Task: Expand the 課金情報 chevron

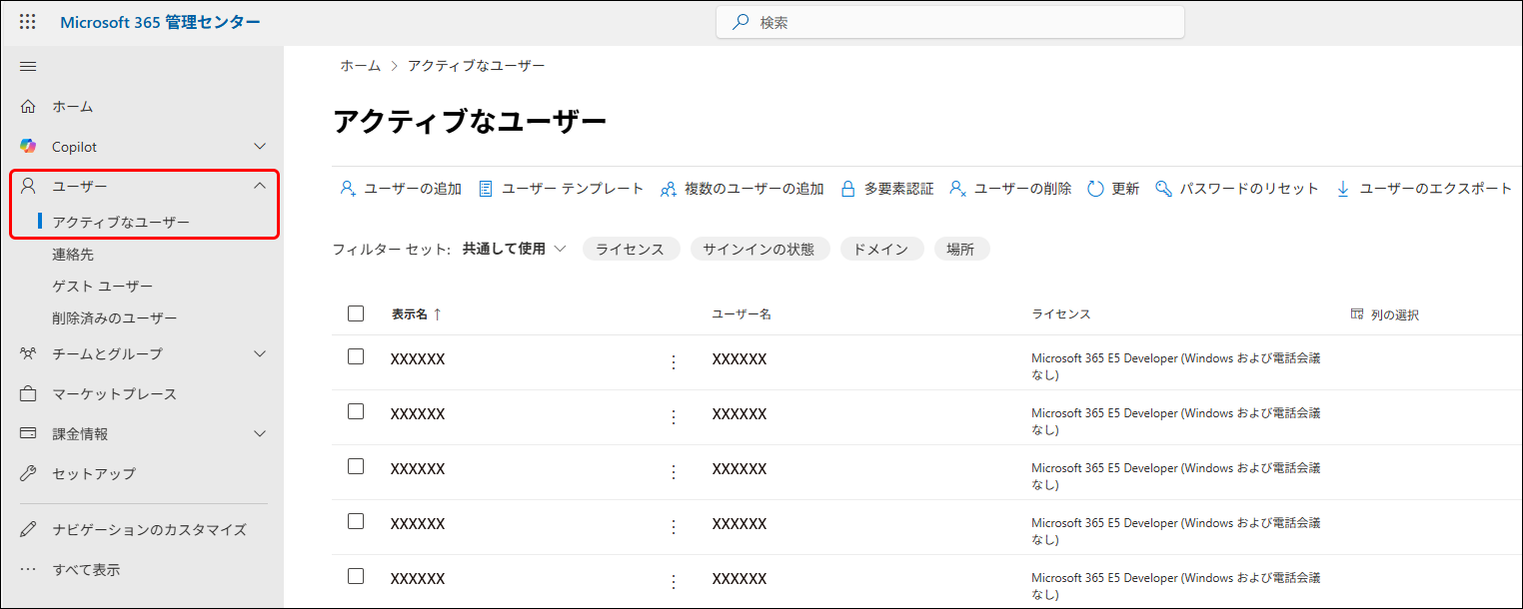Action: tap(260, 433)
